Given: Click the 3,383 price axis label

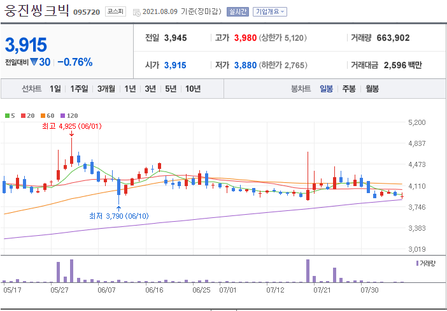Looking at the screenshot, I should point(417,228).
